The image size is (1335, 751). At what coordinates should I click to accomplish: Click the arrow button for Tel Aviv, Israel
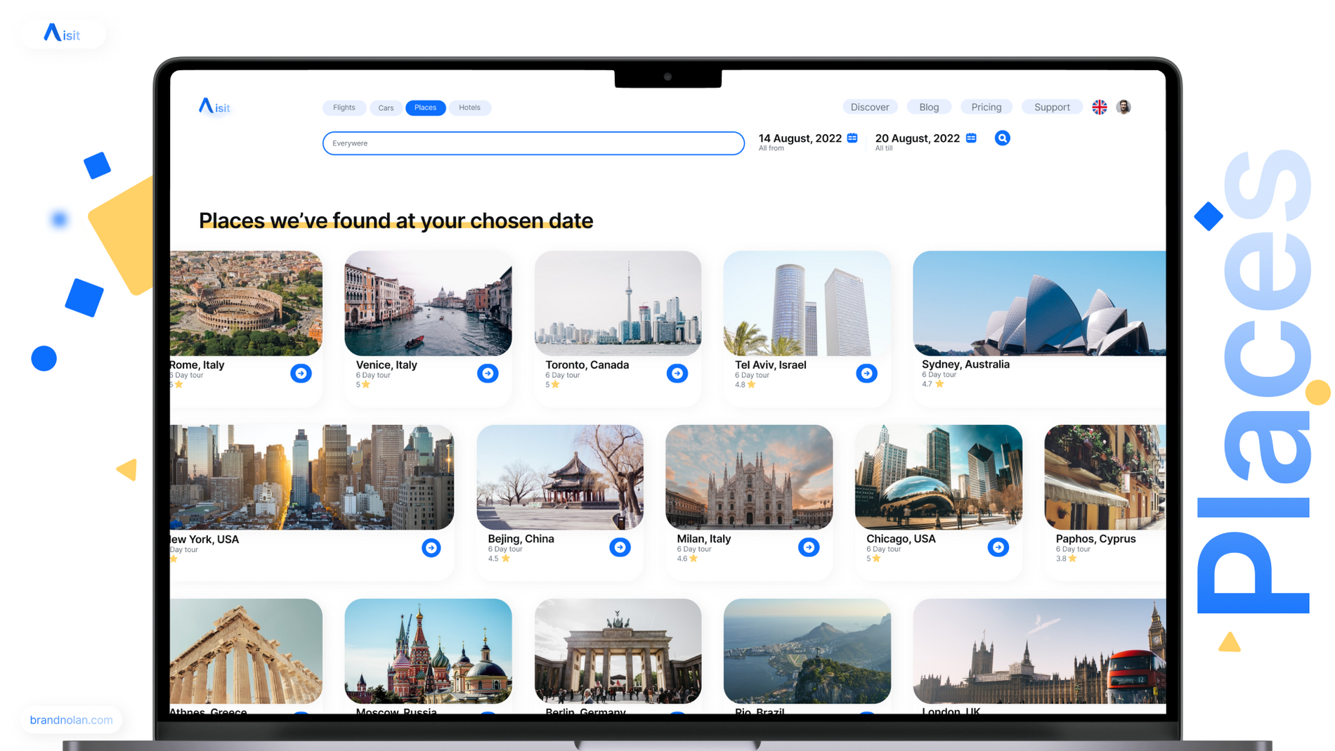click(x=866, y=373)
